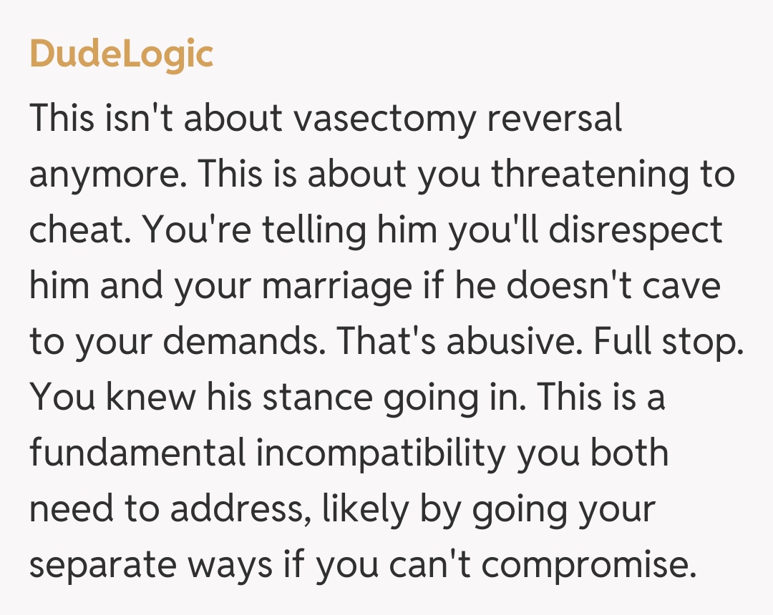
Task: Click the word "cheat" in the comment
Action: pos(74,230)
